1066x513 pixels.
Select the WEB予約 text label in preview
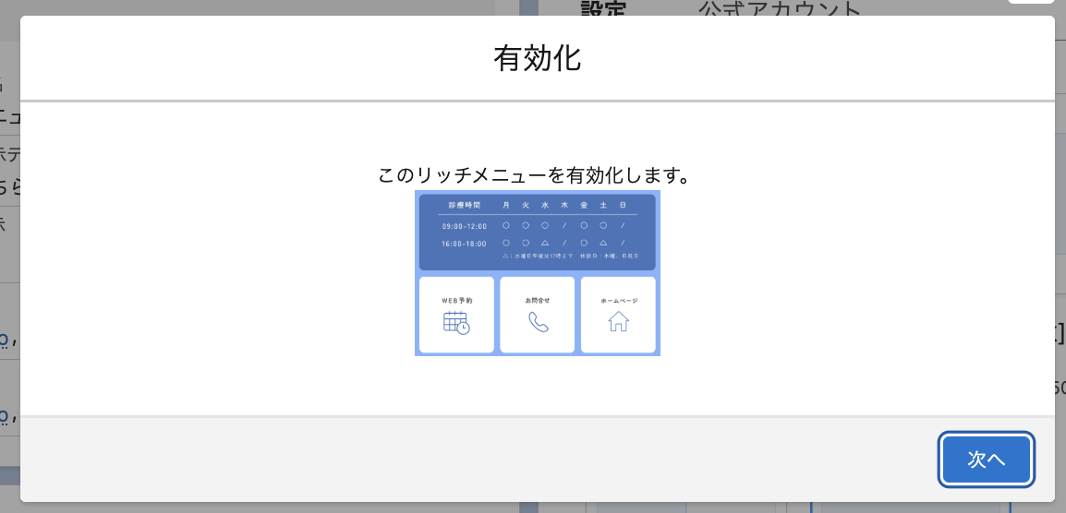tap(456, 301)
